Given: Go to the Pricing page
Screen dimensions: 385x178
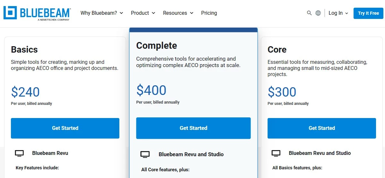Looking at the screenshot, I should 209,13.
